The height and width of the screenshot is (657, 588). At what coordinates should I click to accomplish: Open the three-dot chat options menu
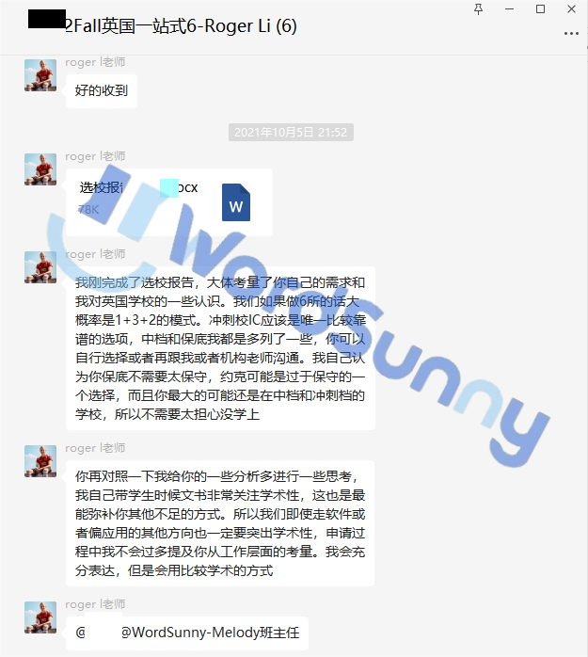click(x=571, y=33)
